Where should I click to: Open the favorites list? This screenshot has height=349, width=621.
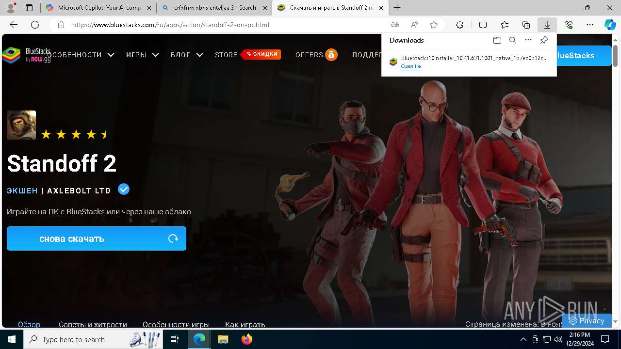505,25
